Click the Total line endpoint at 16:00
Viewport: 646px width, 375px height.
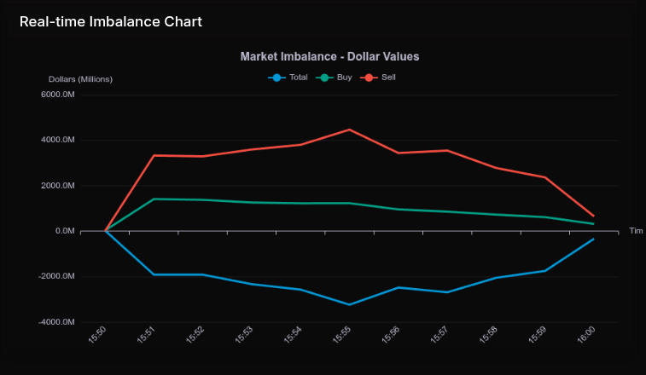pyautogui.click(x=593, y=239)
